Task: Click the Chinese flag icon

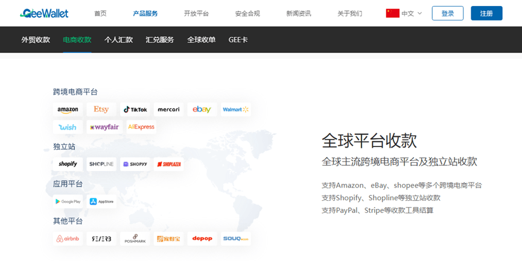Action: coord(392,13)
